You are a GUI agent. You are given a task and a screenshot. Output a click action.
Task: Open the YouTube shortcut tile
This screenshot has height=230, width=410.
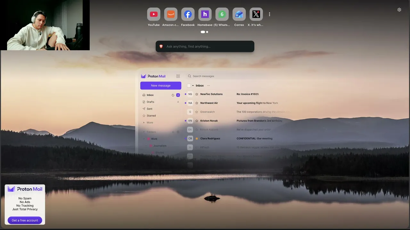click(154, 14)
